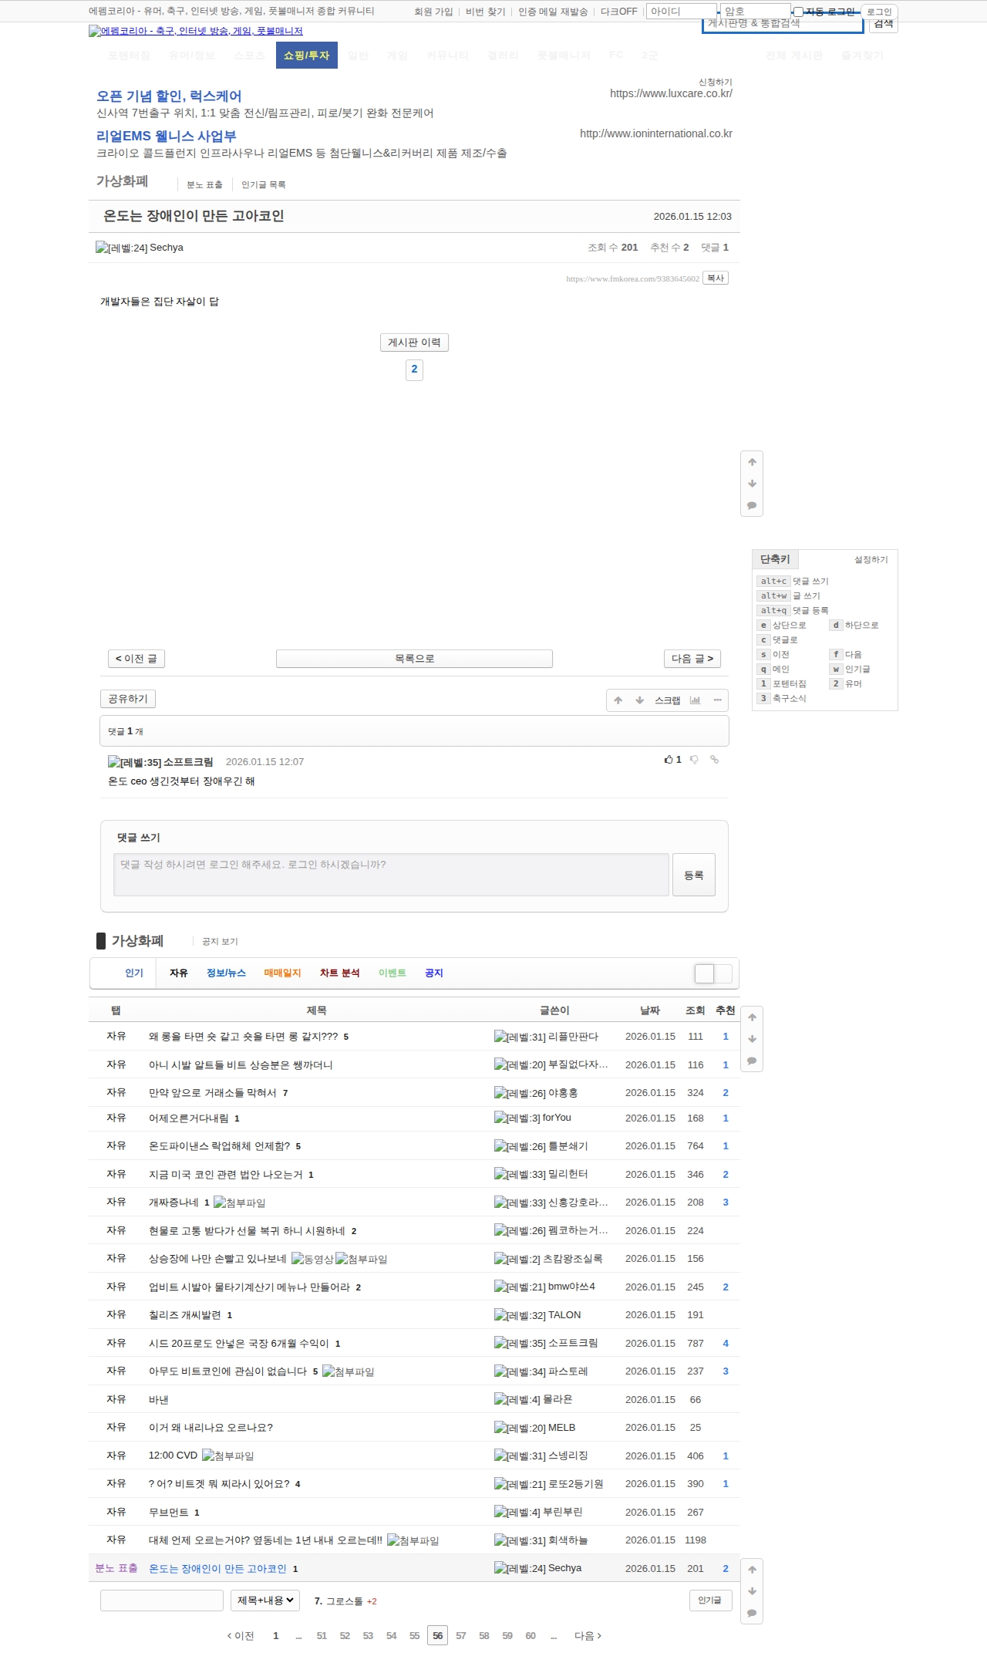987x1663 pixels.
Task: Open the 커뮤니티 menu
Action: pos(447,56)
